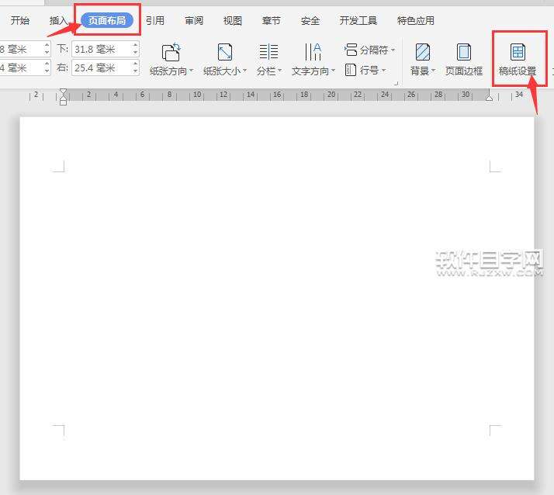Switch to the 开始 tab
Viewport: 554px width, 495px height.
pyautogui.click(x=20, y=20)
